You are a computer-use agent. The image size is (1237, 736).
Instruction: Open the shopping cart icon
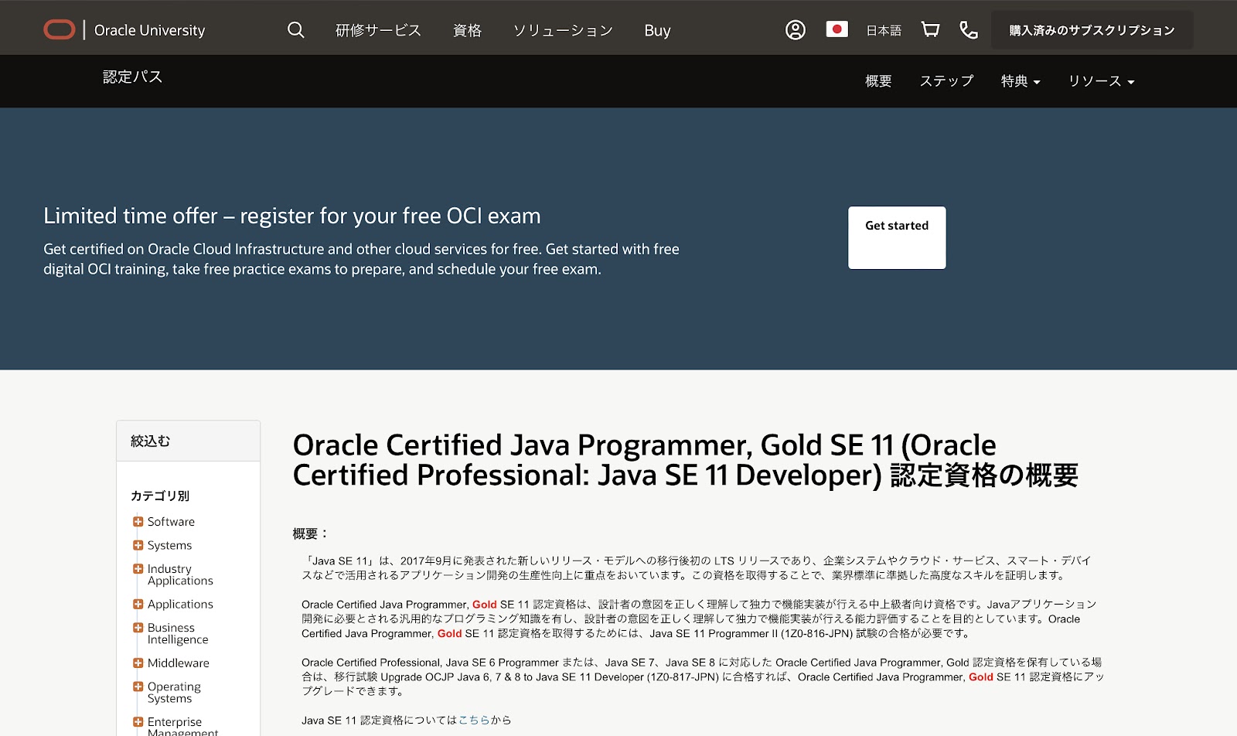[931, 30]
